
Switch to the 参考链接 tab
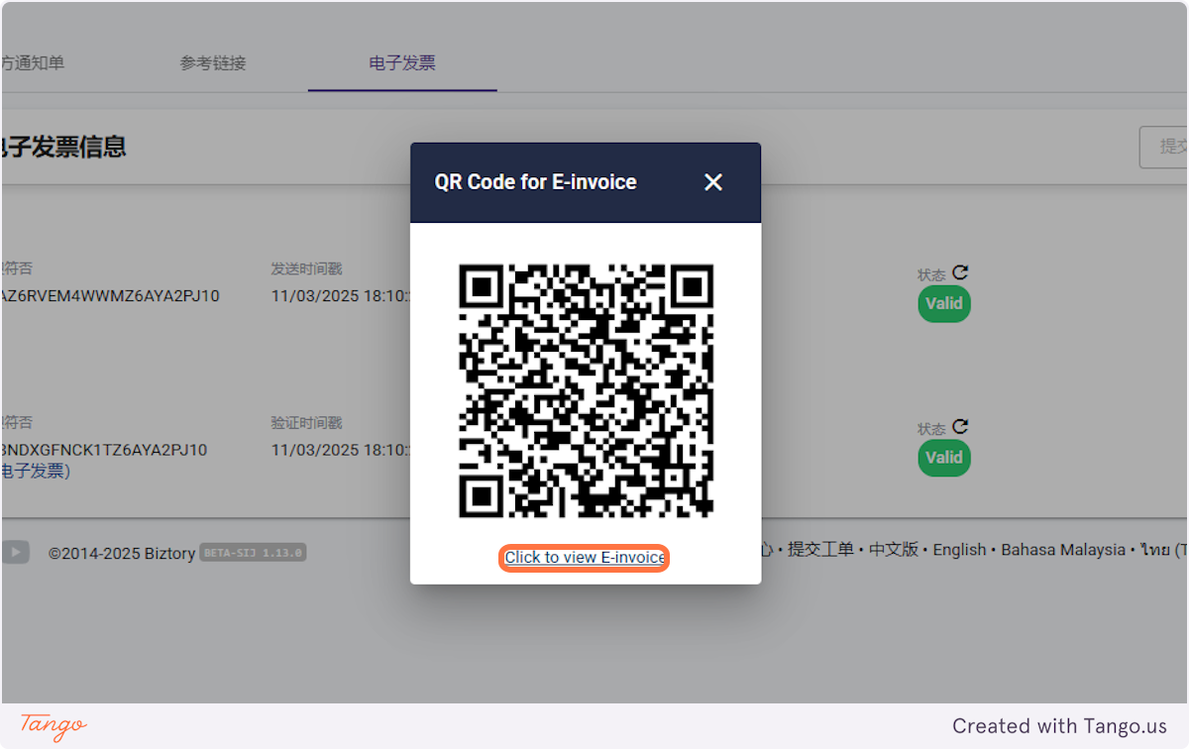tap(213, 63)
